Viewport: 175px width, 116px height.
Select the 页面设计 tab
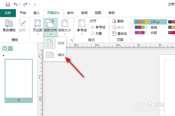(54, 13)
